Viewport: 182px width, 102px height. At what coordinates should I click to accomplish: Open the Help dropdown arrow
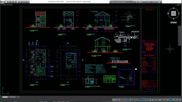(x=161, y=2)
